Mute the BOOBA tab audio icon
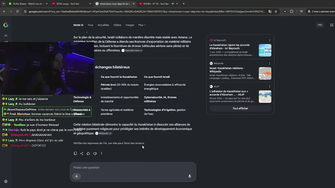Image resolution: width=335 pixels, height=188 pixels. click(172, 4)
